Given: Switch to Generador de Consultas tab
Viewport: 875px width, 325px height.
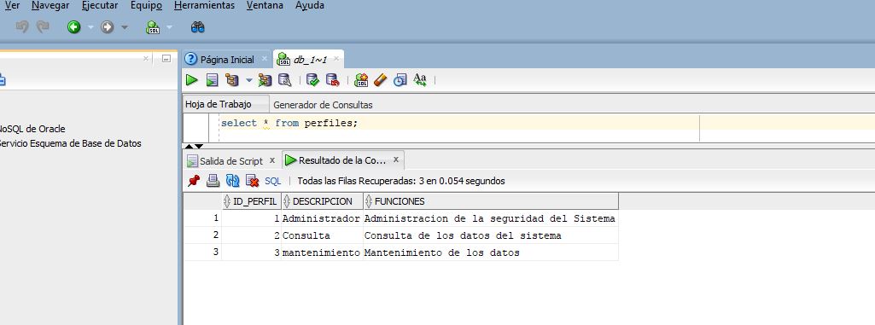Looking at the screenshot, I should [x=323, y=105].
